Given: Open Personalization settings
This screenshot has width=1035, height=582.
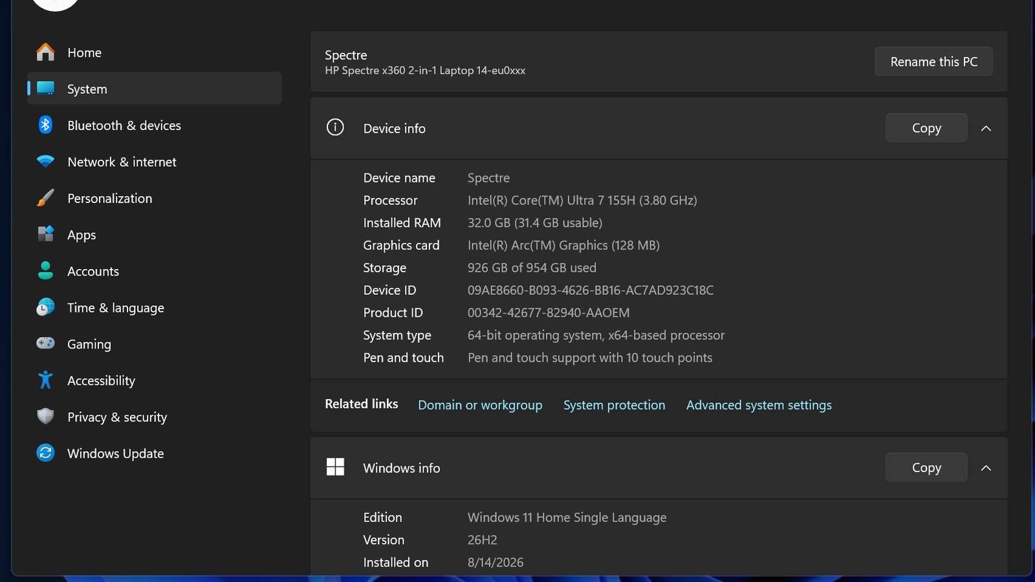Looking at the screenshot, I should click(x=154, y=199).
